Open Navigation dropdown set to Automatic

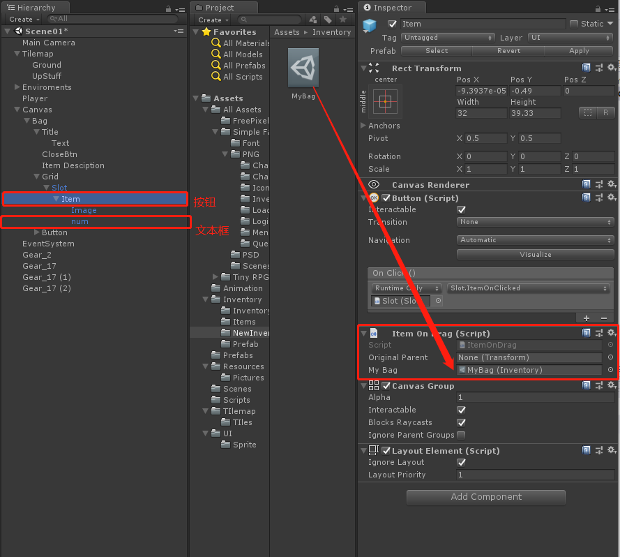(535, 240)
